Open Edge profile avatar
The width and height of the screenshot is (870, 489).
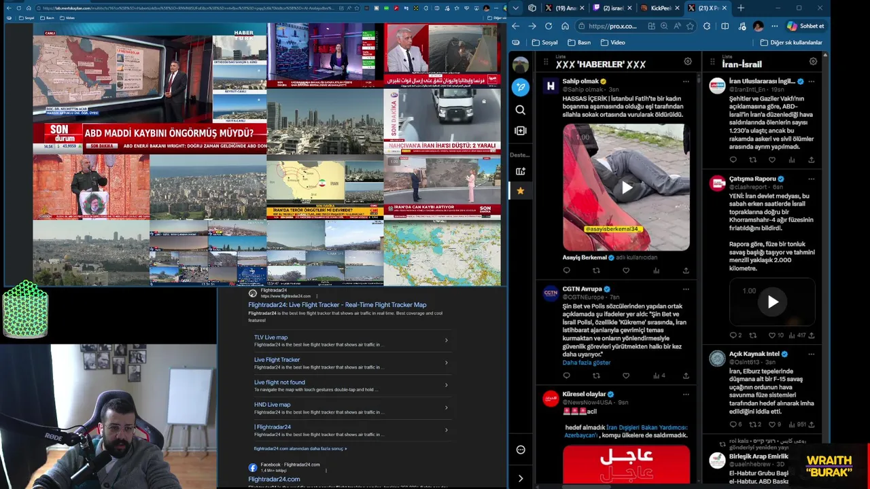759,26
